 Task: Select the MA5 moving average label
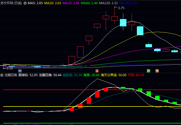pos(35,3)
